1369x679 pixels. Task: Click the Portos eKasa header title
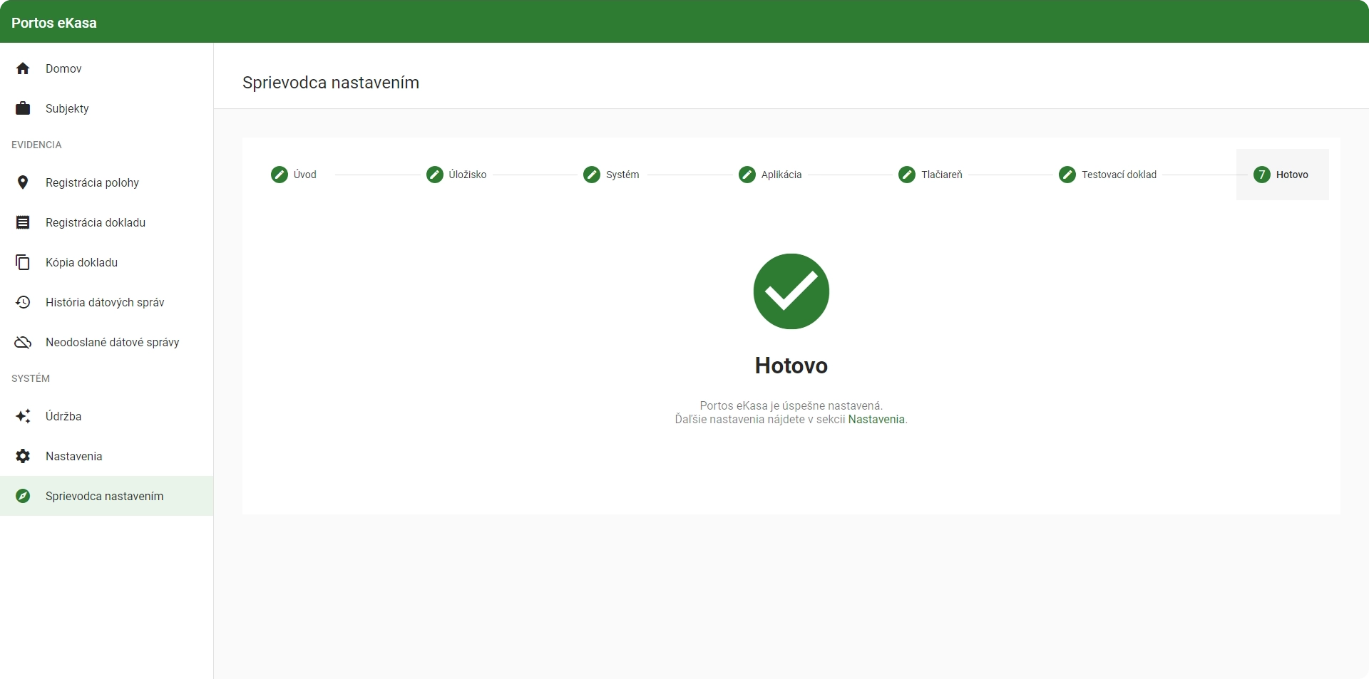(54, 23)
